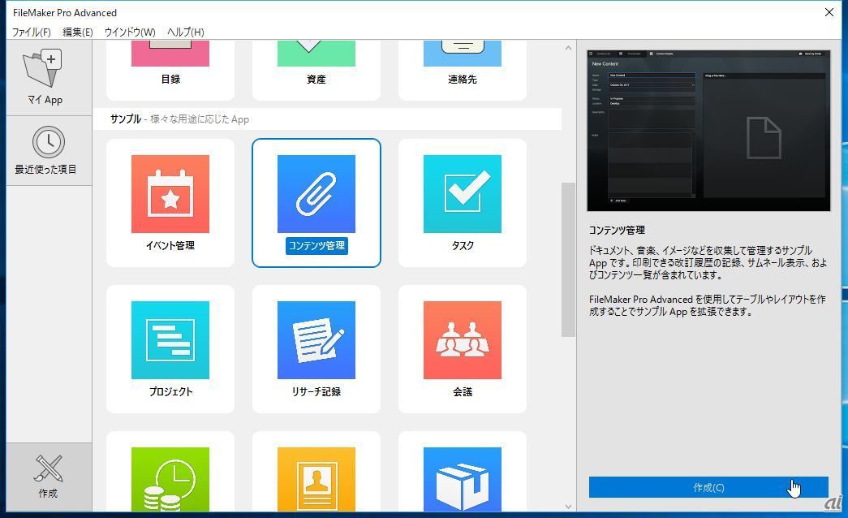Click the リサーチ記録 label text
848x518 pixels.
[316, 392]
